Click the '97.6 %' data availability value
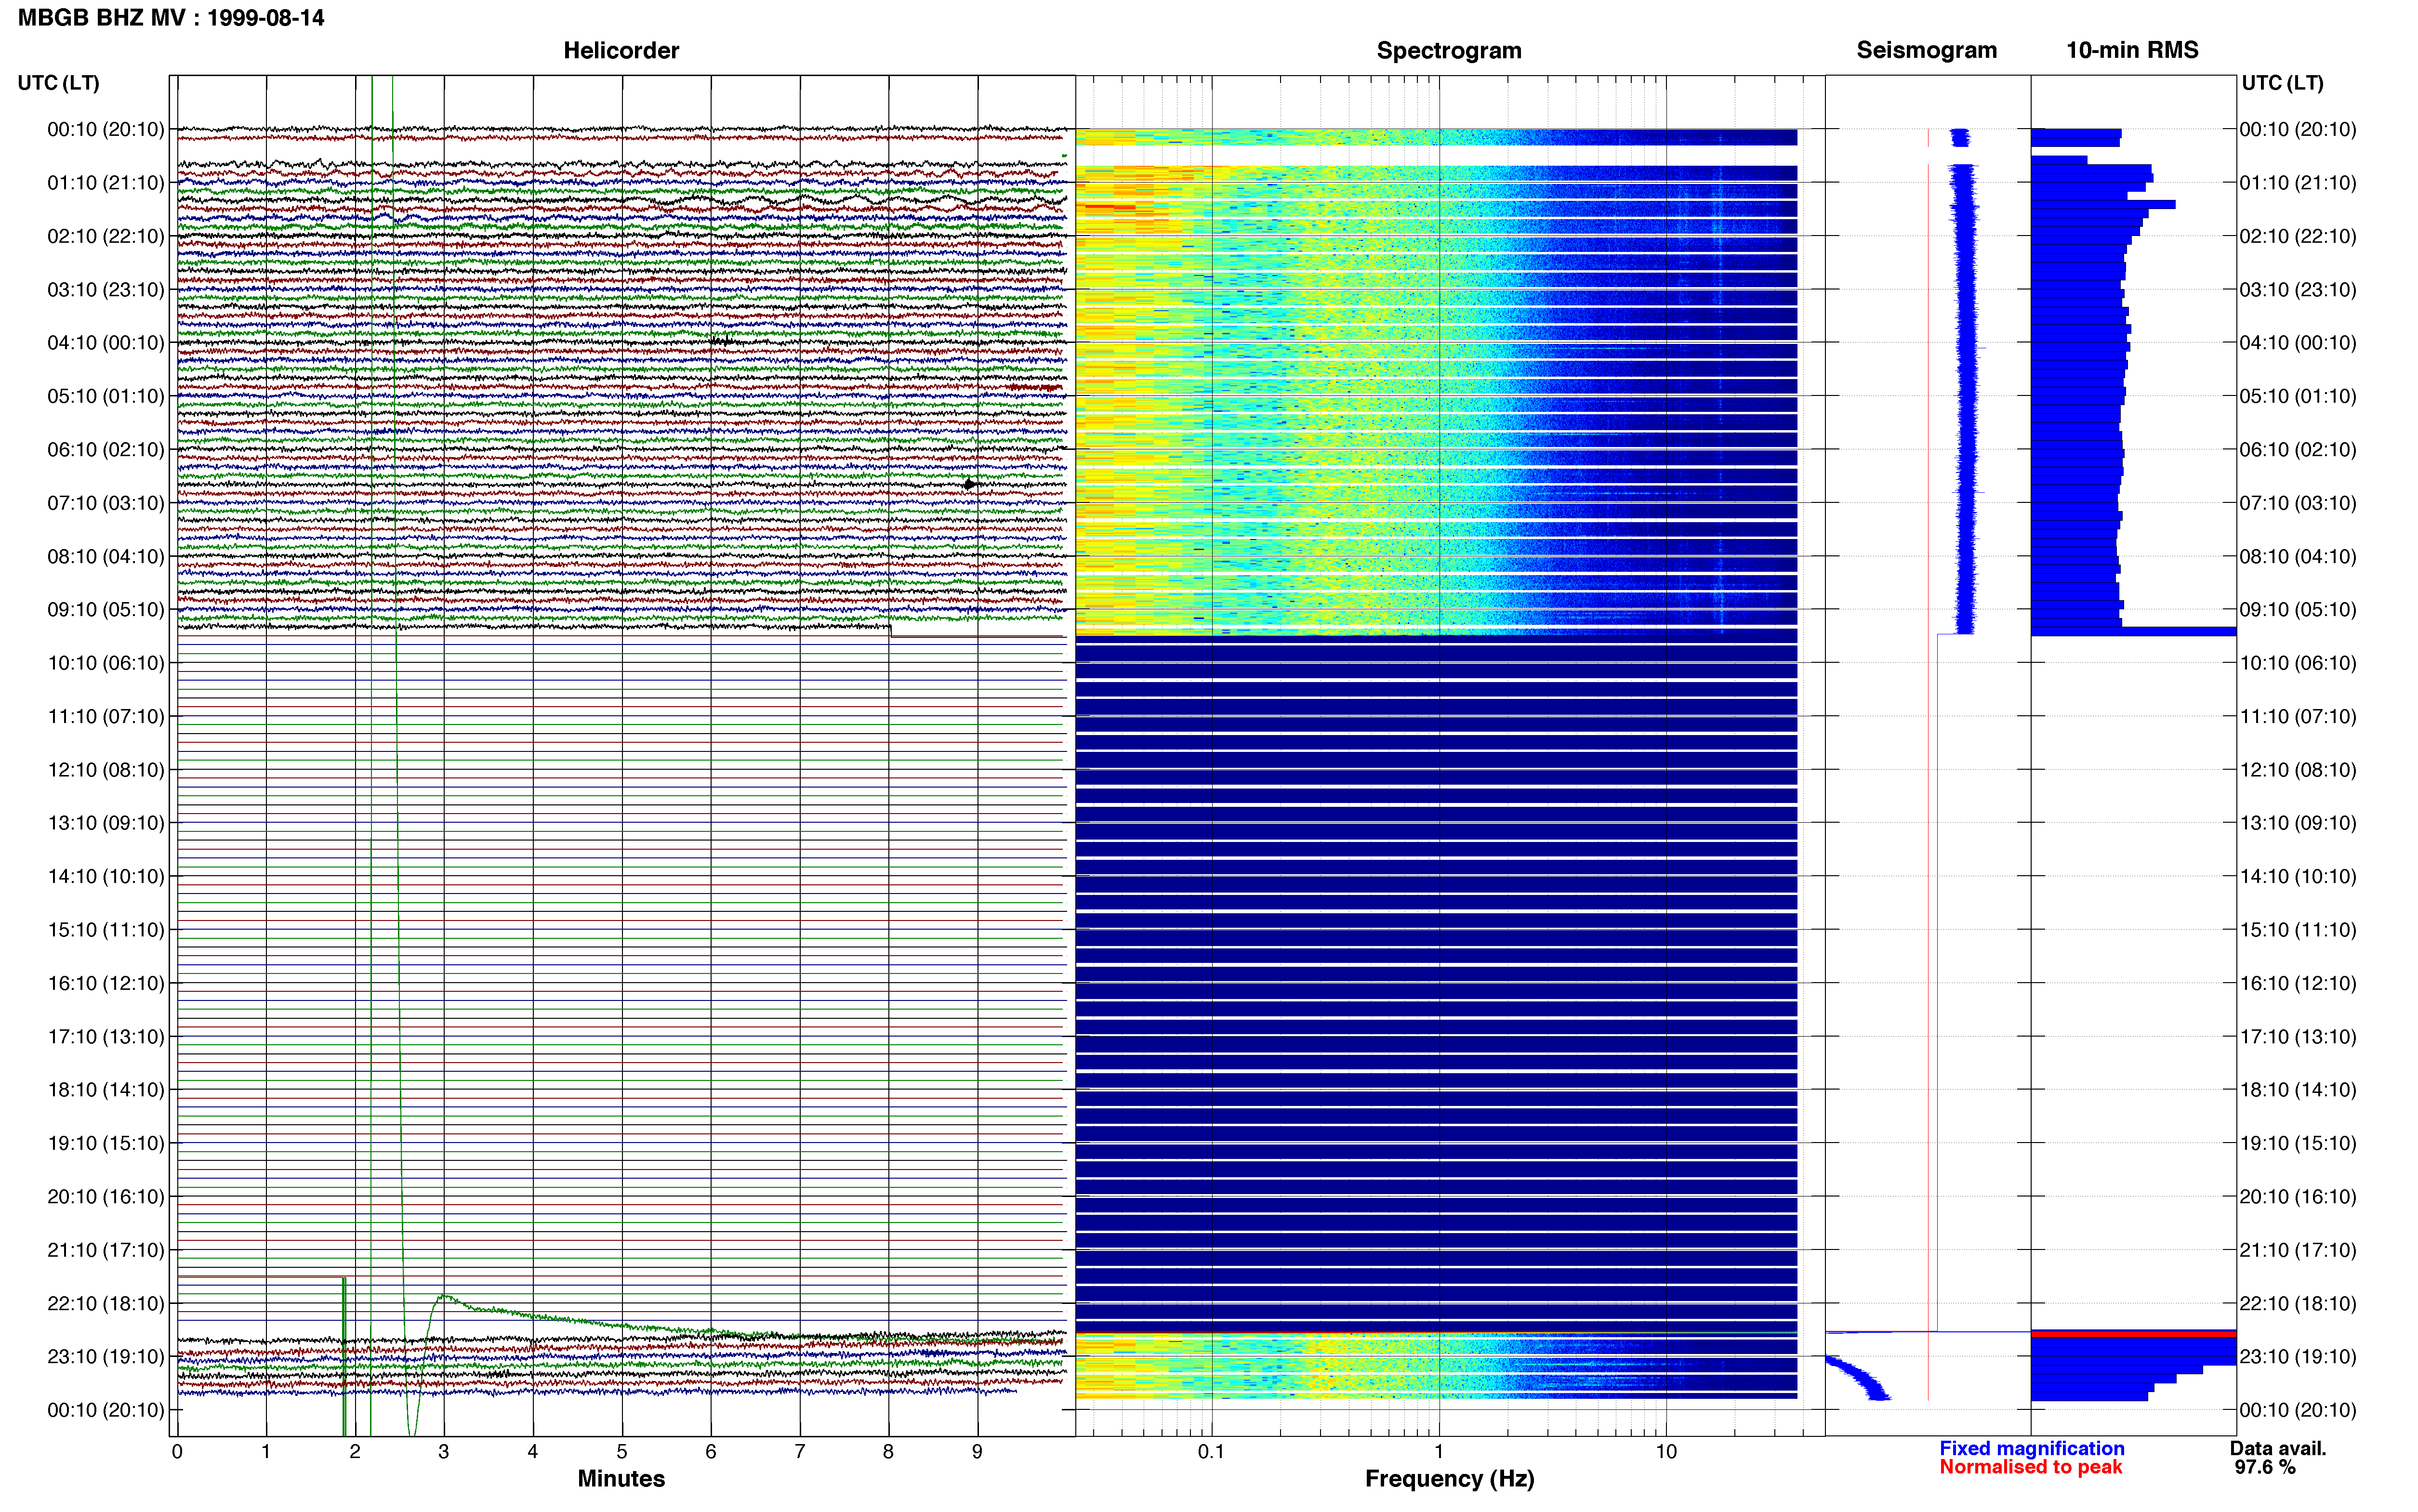Screen dimensions: 2418x1512 [2265, 1467]
